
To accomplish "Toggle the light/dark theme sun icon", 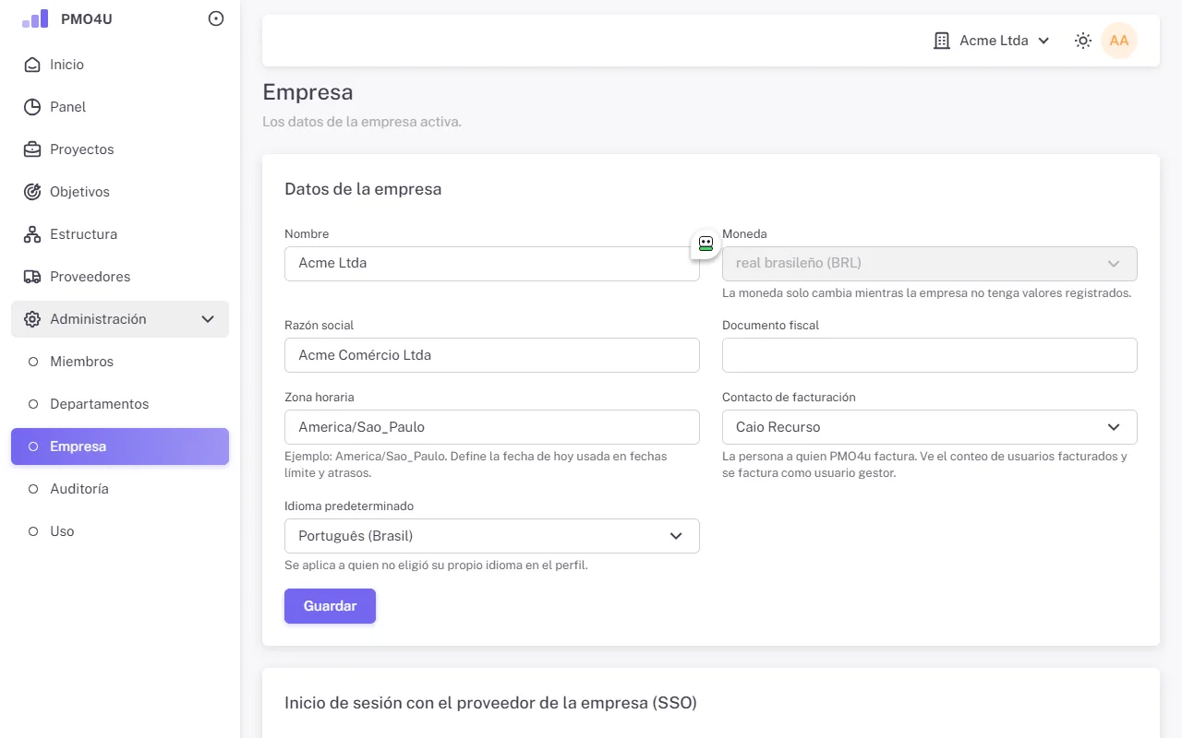I will [1083, 41].
